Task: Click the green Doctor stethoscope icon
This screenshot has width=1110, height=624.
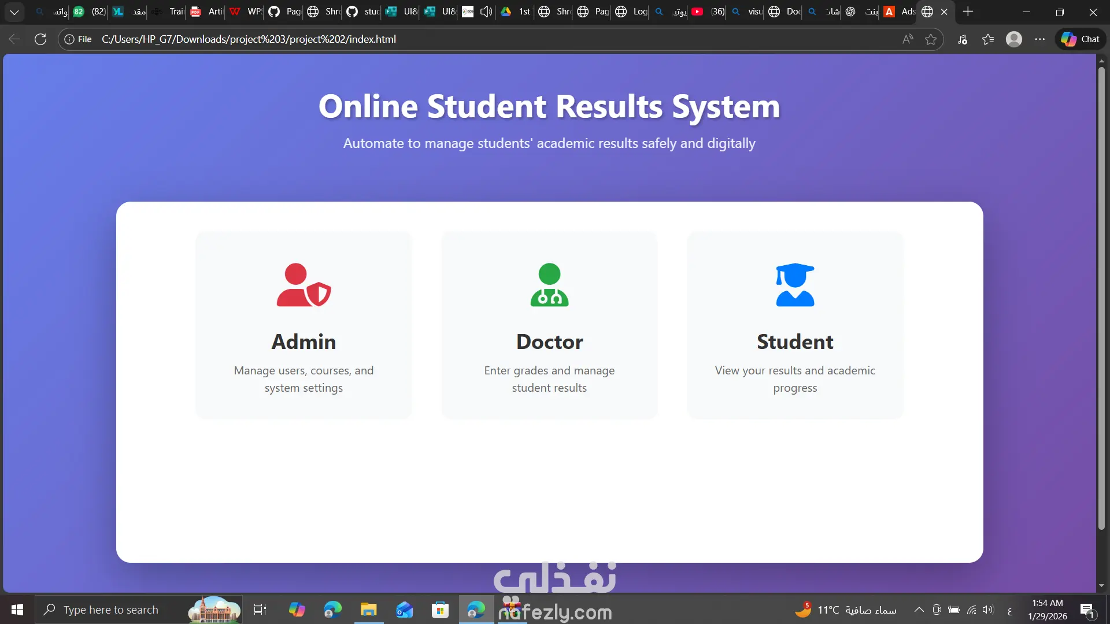Action: (549, 285)
